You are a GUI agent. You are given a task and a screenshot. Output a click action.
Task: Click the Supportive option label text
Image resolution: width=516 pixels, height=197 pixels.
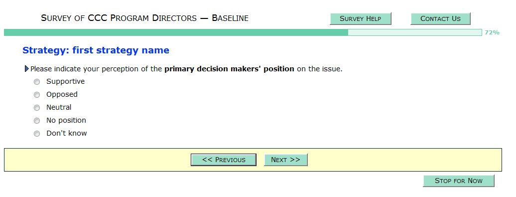65,81
